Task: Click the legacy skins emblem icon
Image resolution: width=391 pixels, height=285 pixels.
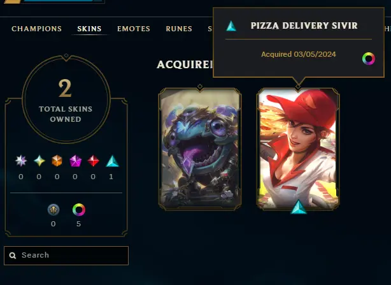Action: coord(53,210)
